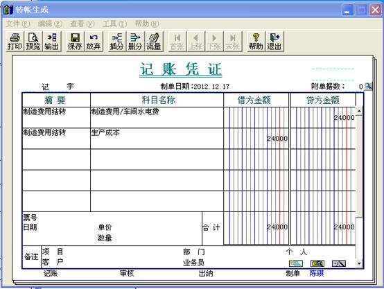Go to first voucher 首张

click(177, 42)
